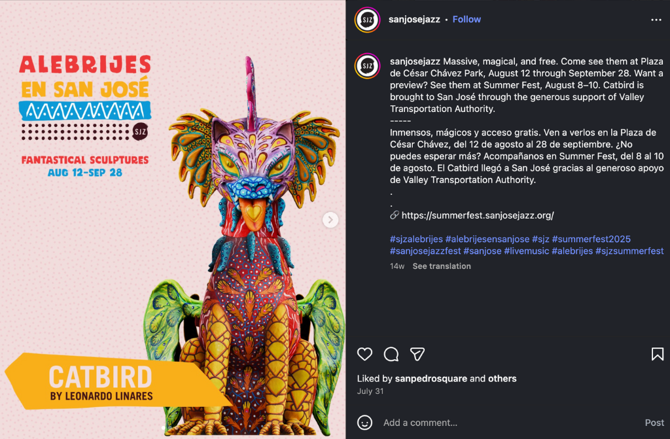The image size is (670, 439).
Task: View sanpedrosquare profile from likes
Action: point(431,378)
